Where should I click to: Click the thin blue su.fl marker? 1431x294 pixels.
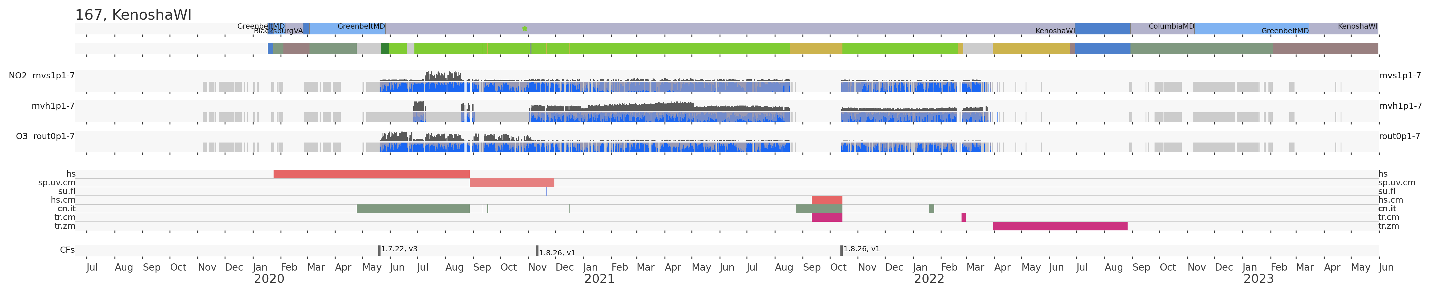(x=546, y=192)
